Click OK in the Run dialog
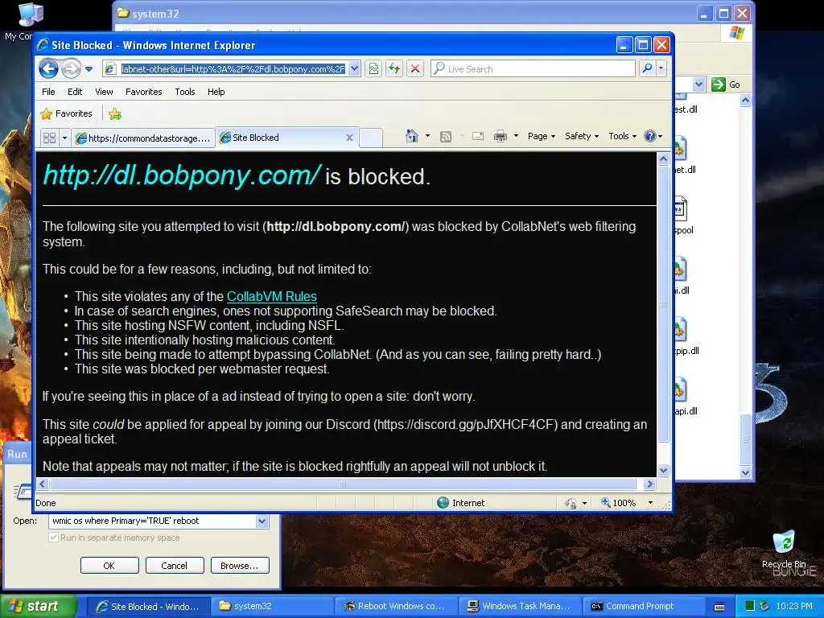 coord(109,566)
